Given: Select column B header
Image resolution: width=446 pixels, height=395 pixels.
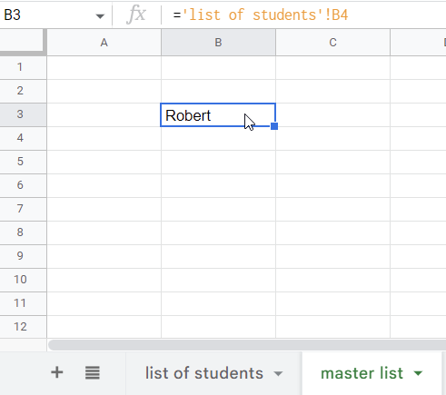Looking at the screenshot, I should 218,43.
